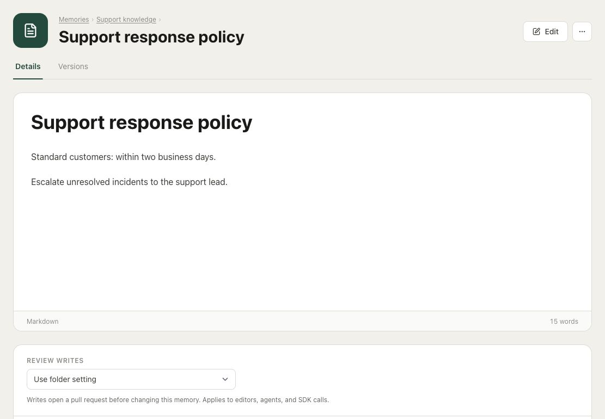Click the 15 words count
Image resolution: width=605 pixels, height=419 pixels.
(x=564, y=322)
